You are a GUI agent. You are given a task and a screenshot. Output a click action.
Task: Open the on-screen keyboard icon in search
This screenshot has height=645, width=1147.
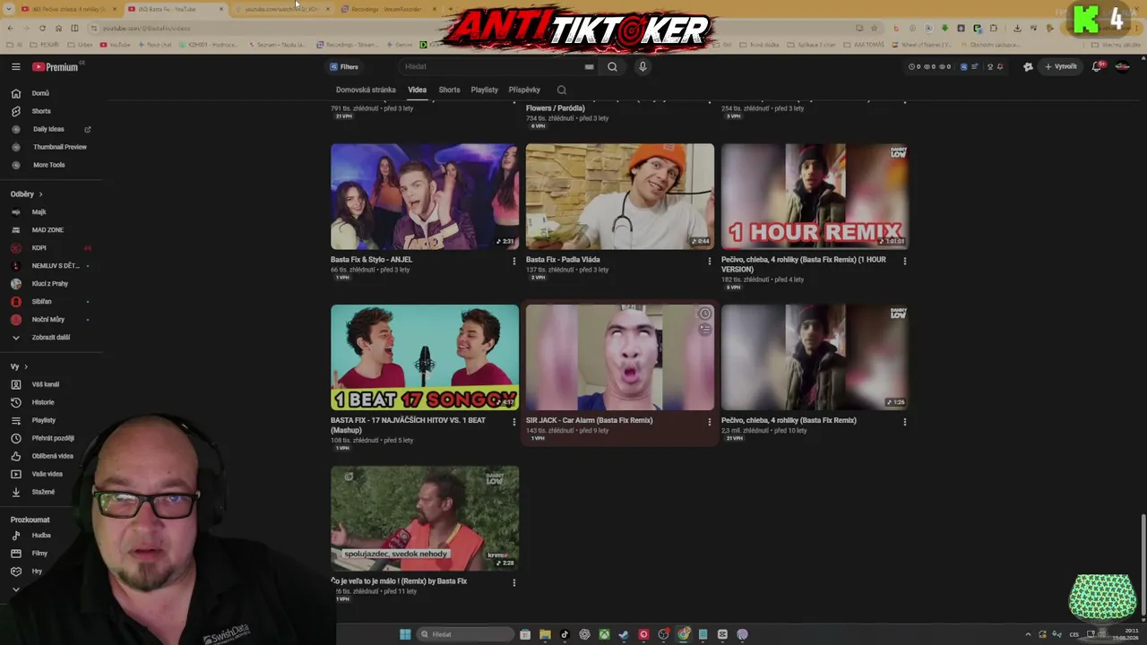point(589,66)
